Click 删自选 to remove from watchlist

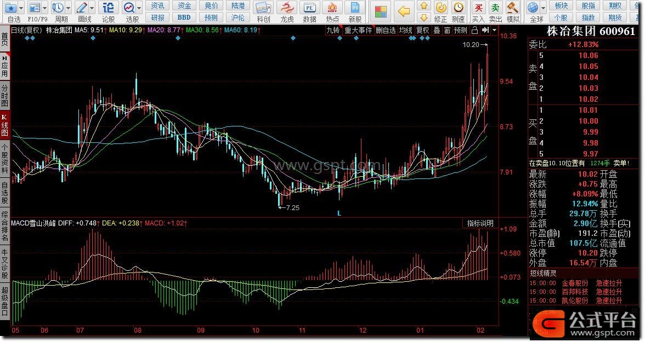[x=386, y=31]
